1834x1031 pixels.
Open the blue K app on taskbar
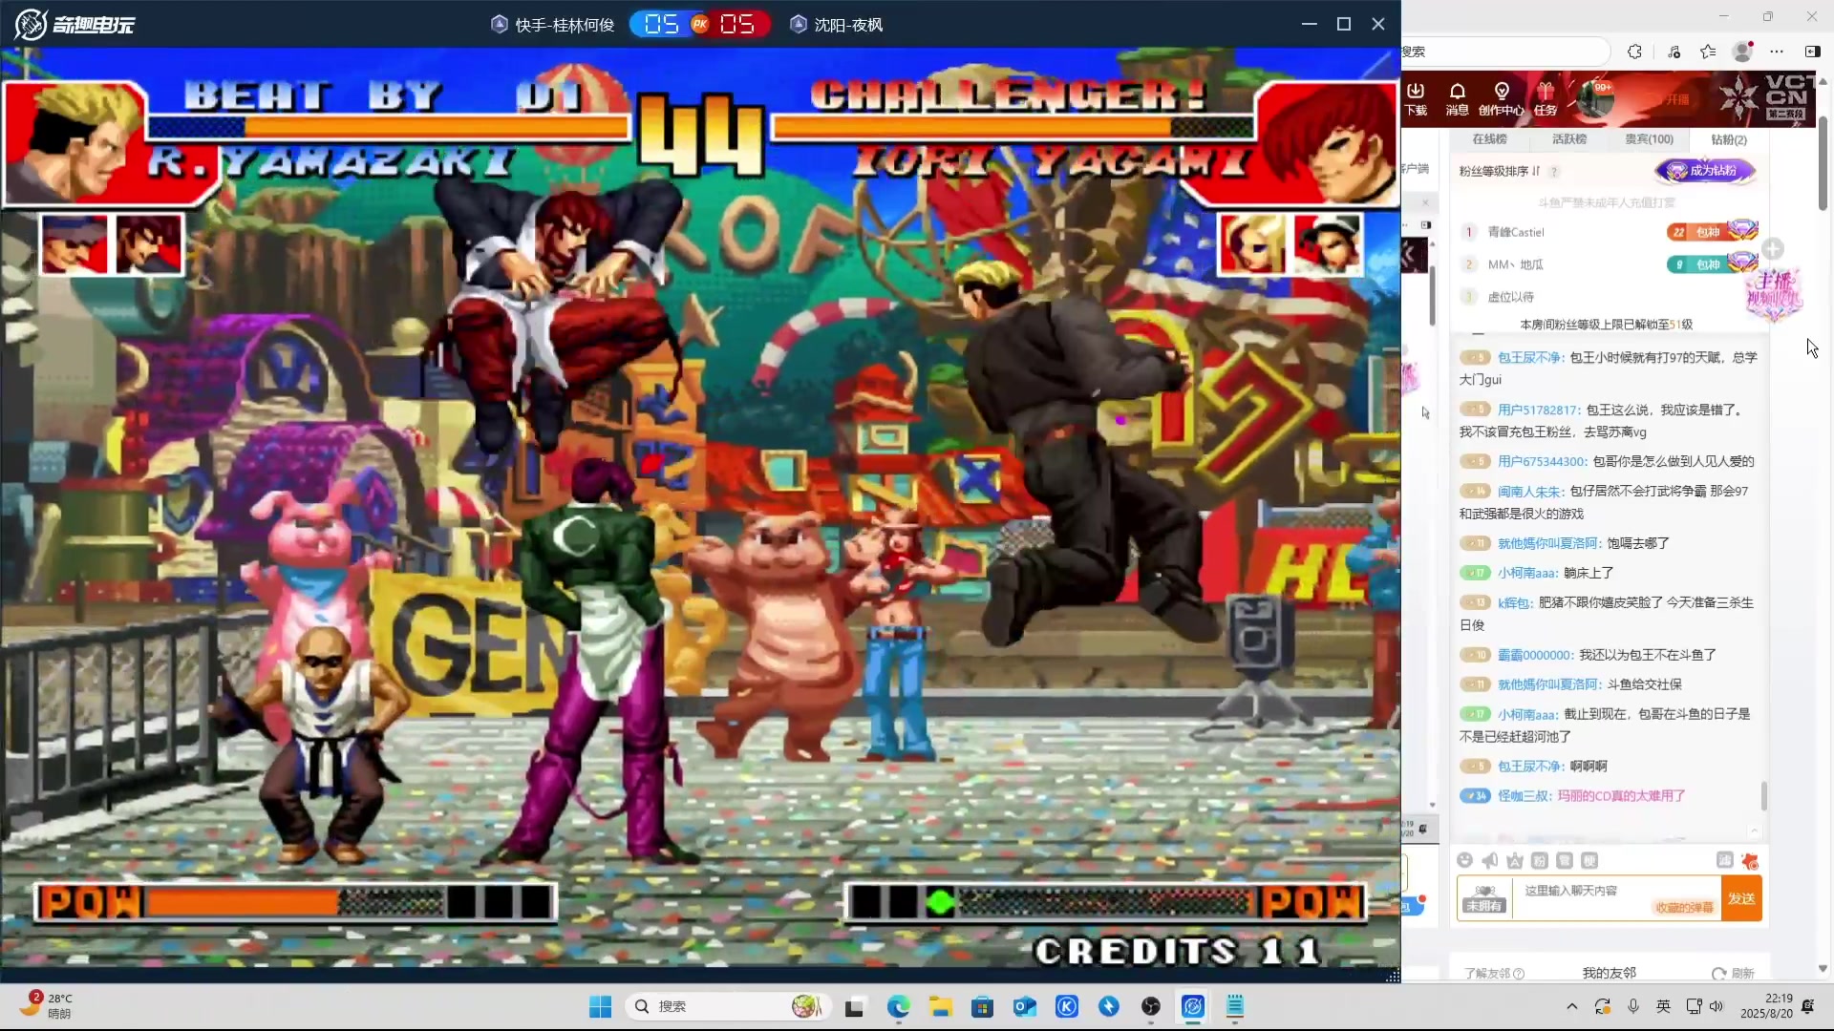coord(1067,1006)
